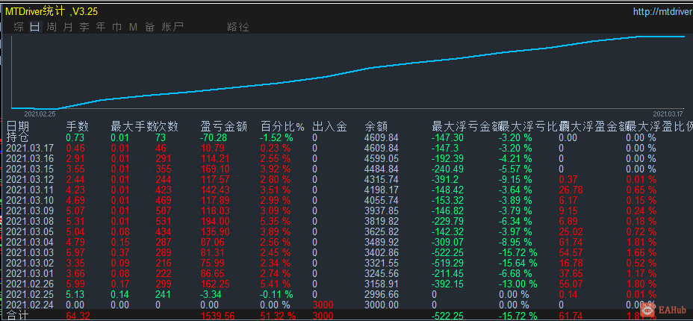Click the 合计 totals row label
This screenshot has height=321, width=693.
click(x=18, y=315)
